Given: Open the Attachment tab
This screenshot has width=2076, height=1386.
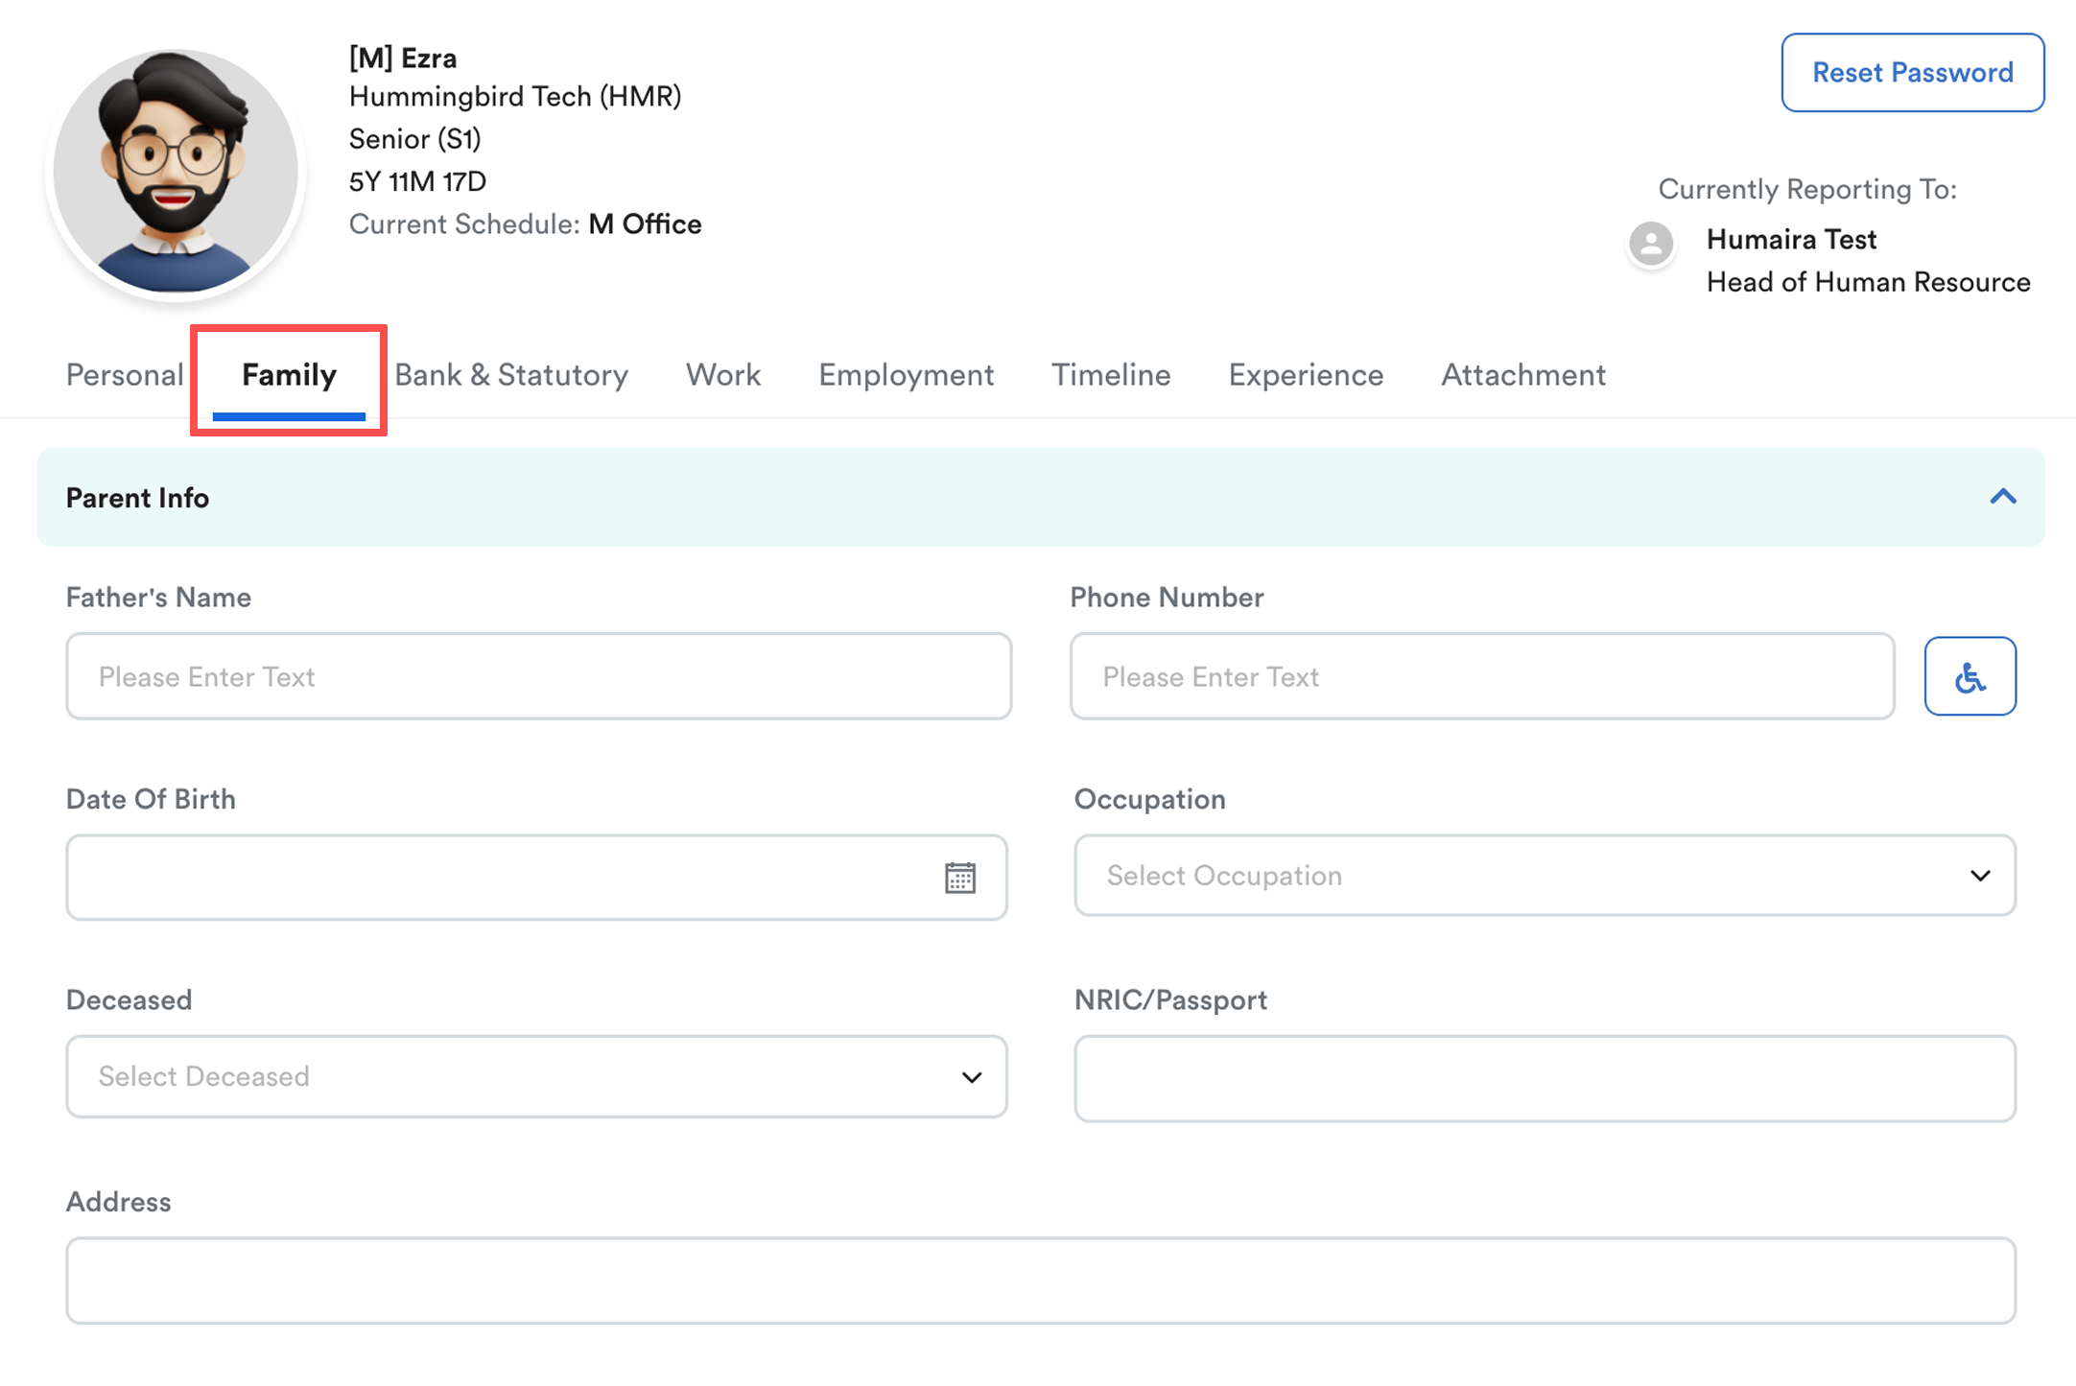Looking at the screenshot, I should click(1522, 375).
